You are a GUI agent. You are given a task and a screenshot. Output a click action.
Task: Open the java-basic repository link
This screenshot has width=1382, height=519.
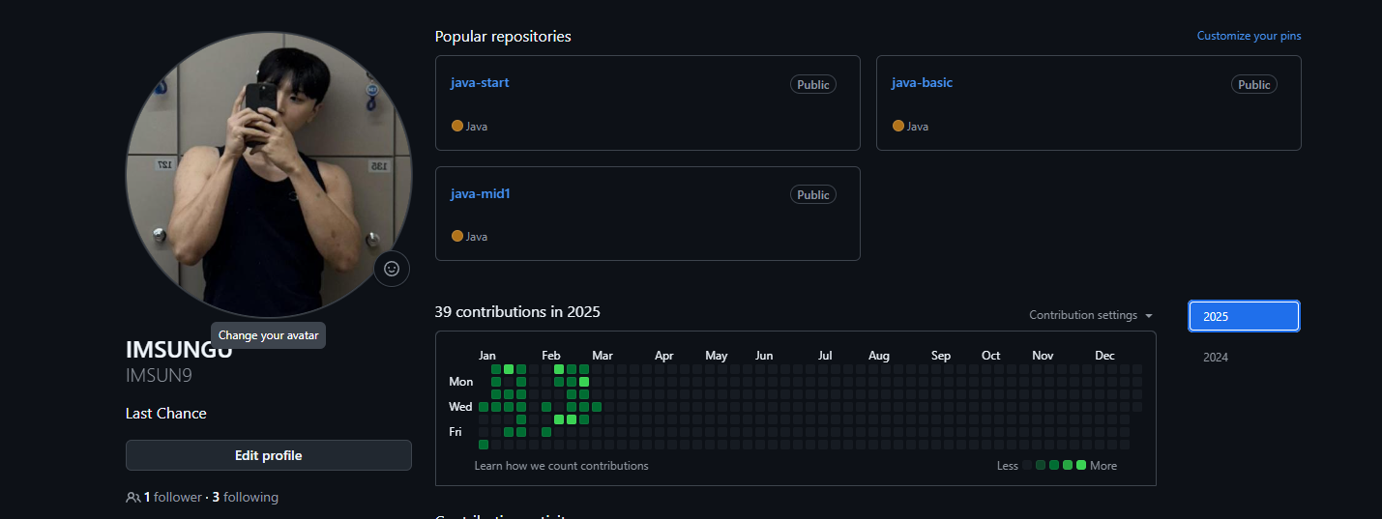(x=922, y=82)
